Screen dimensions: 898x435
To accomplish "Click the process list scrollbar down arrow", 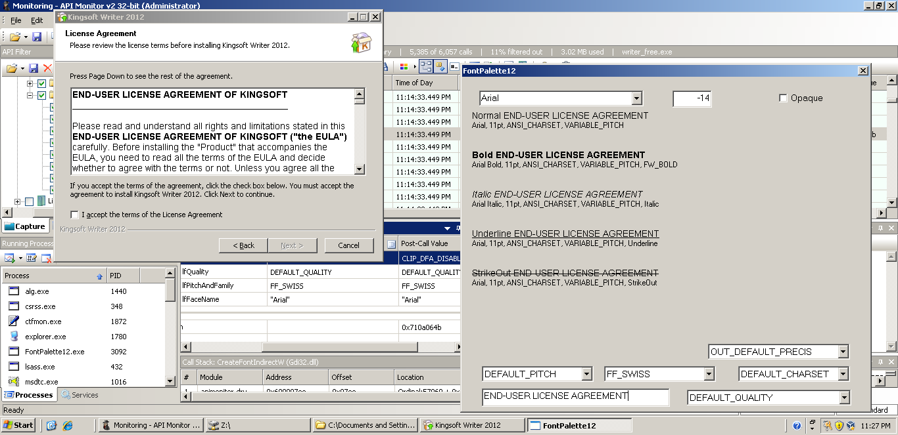I will [x=170, y=381].
